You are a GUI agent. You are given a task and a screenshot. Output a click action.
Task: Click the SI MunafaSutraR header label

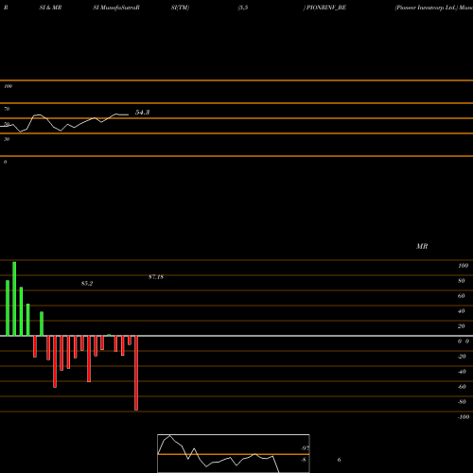click(x=116, y=8)
